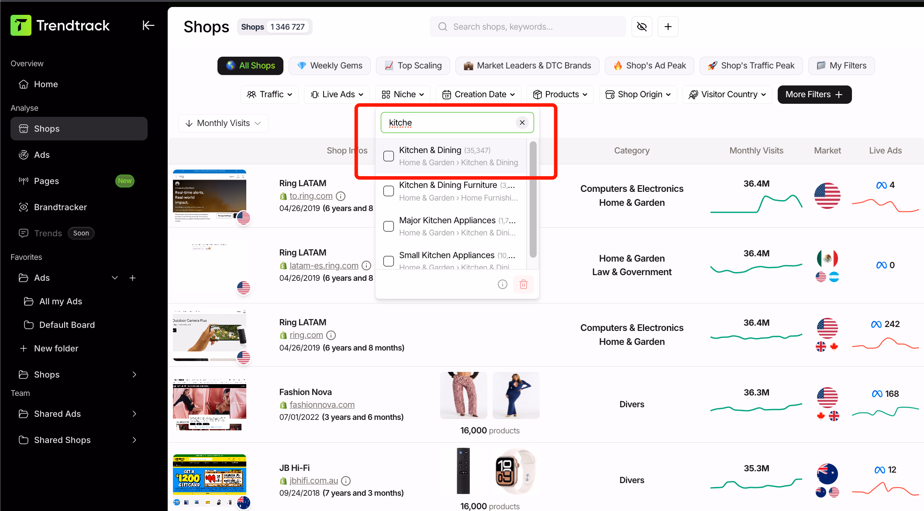Open the Creation Date dropdown

(x=478, y=94)
